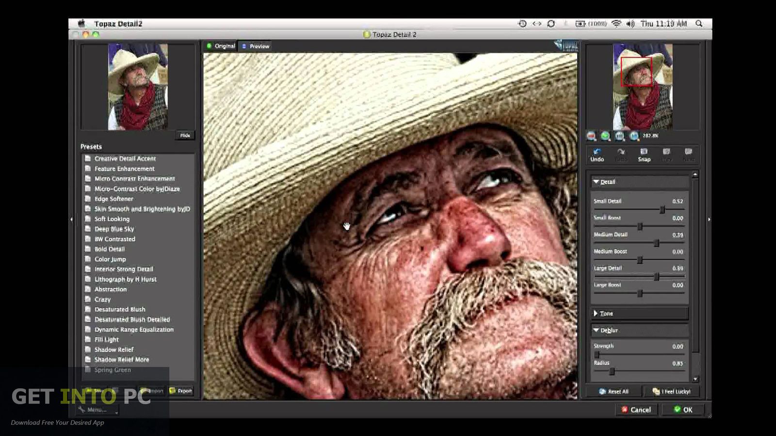Click the settings panel scroll-up arrow
The height and width of the screenshot is (436, 776).
point(695,174)
